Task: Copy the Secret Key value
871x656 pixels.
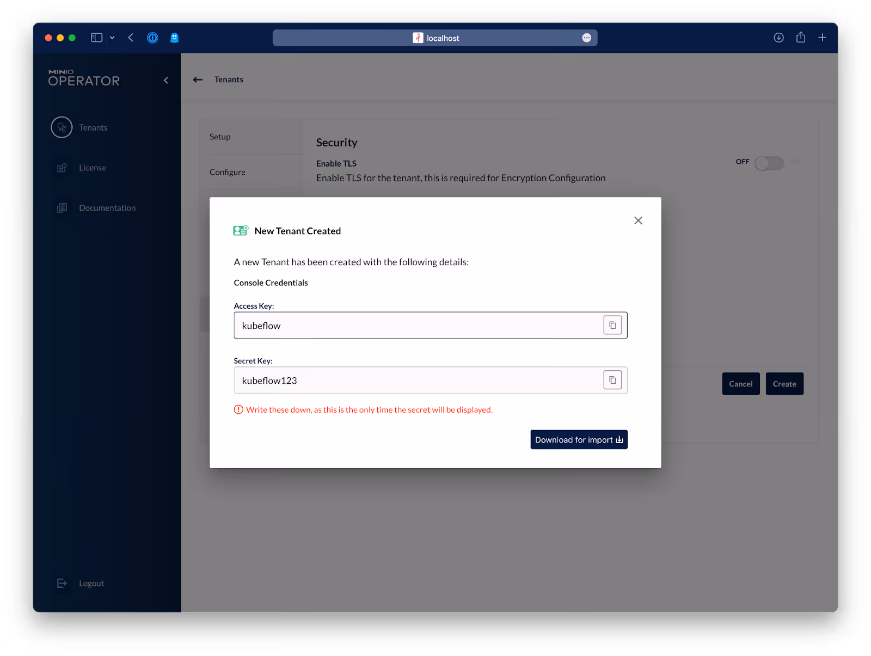Action: tap(612, 380)
